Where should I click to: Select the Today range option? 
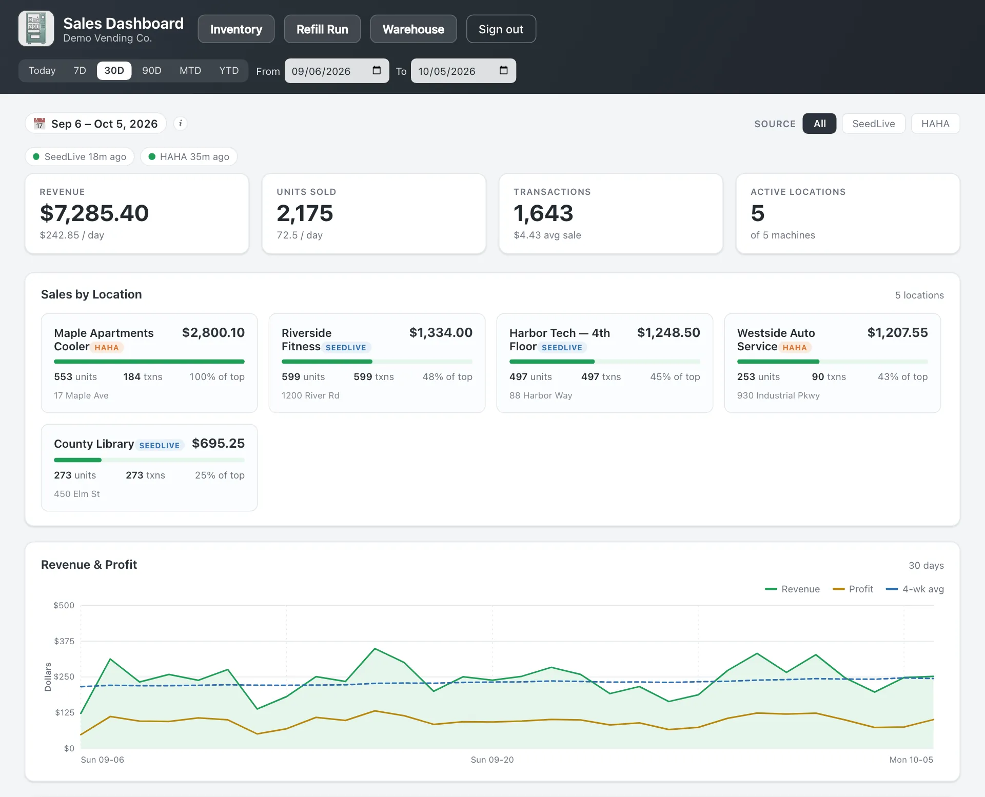point(42,71)
